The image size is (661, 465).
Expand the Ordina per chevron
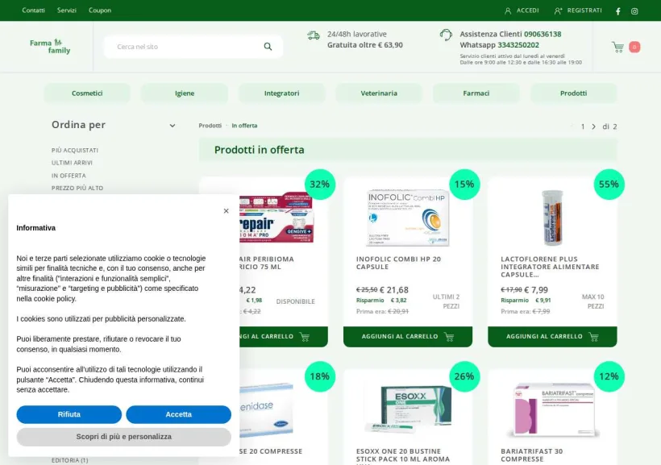(x=172, y=126)
